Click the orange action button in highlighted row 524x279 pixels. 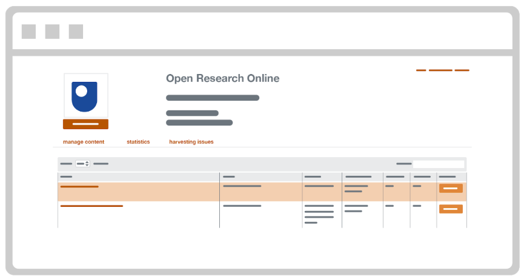click(451, 189)
